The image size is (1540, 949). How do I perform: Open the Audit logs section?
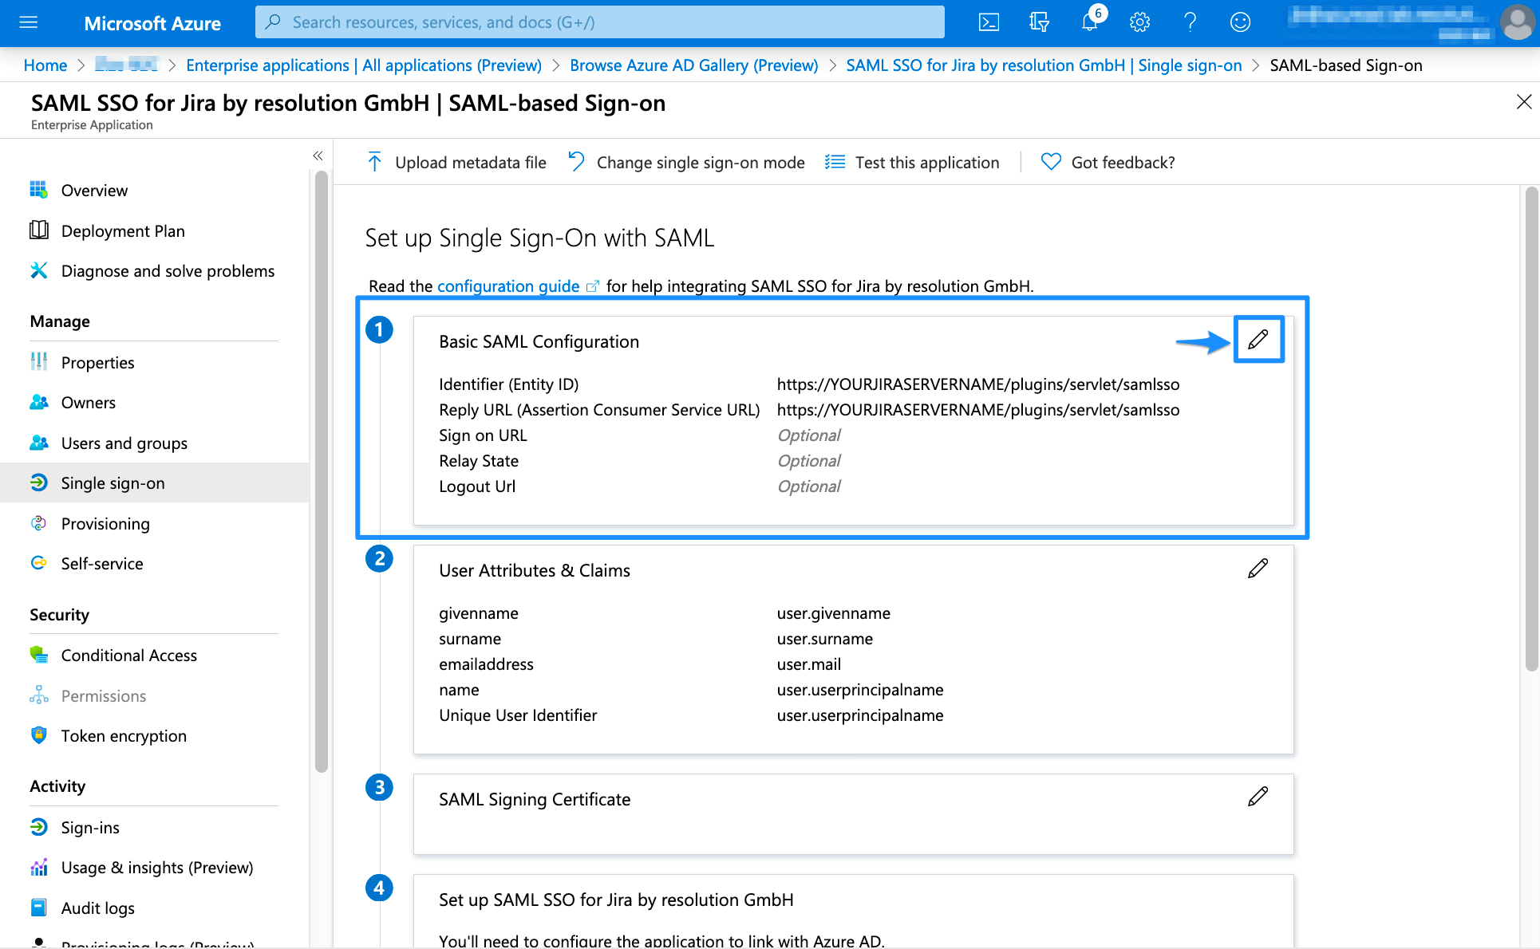[99, 908]
